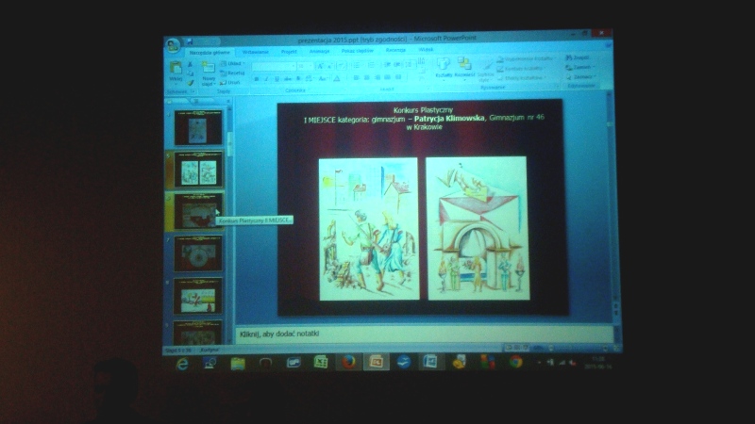The image size is (755, 424).
Task: Close the slide thumbnails pane
Action: (229, 101)
